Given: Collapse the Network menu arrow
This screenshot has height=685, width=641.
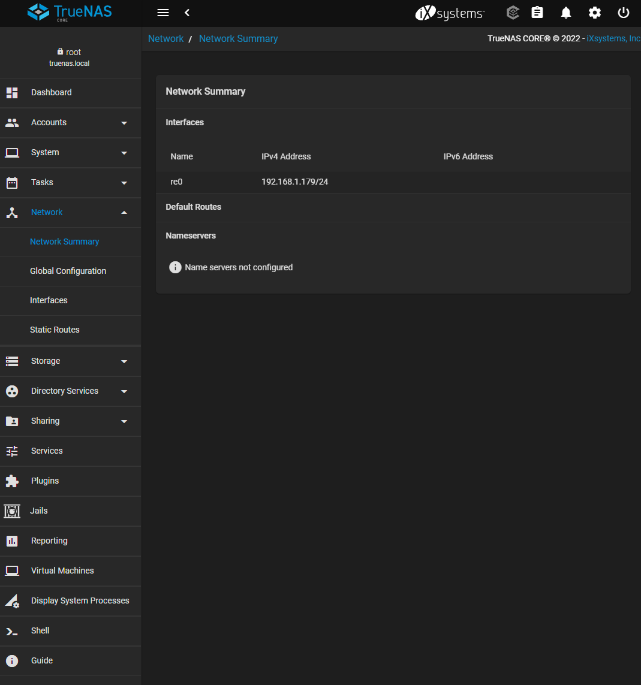Looking at the screenshot, I should pos(124,213).
